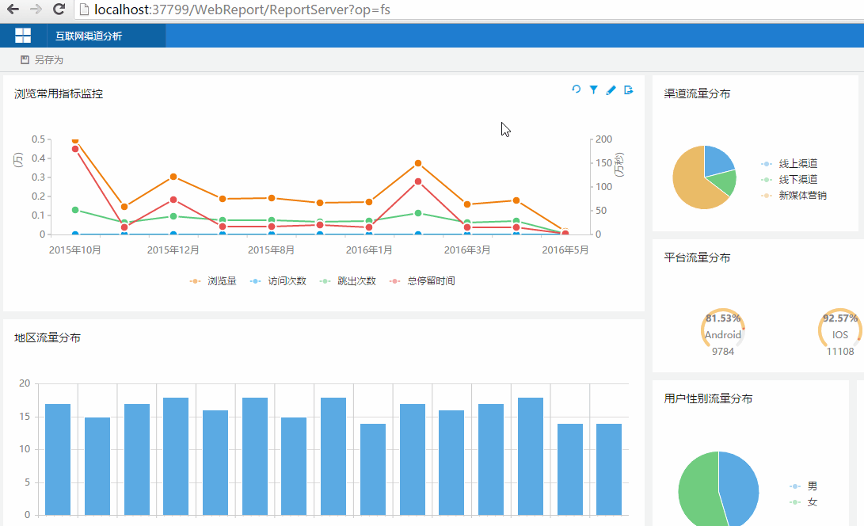Click the pencil edit icon on the chart

coord(611,90)
